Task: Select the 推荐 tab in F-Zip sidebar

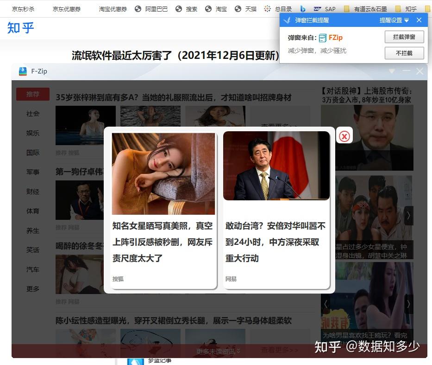Action: click(x=33, y=94)
